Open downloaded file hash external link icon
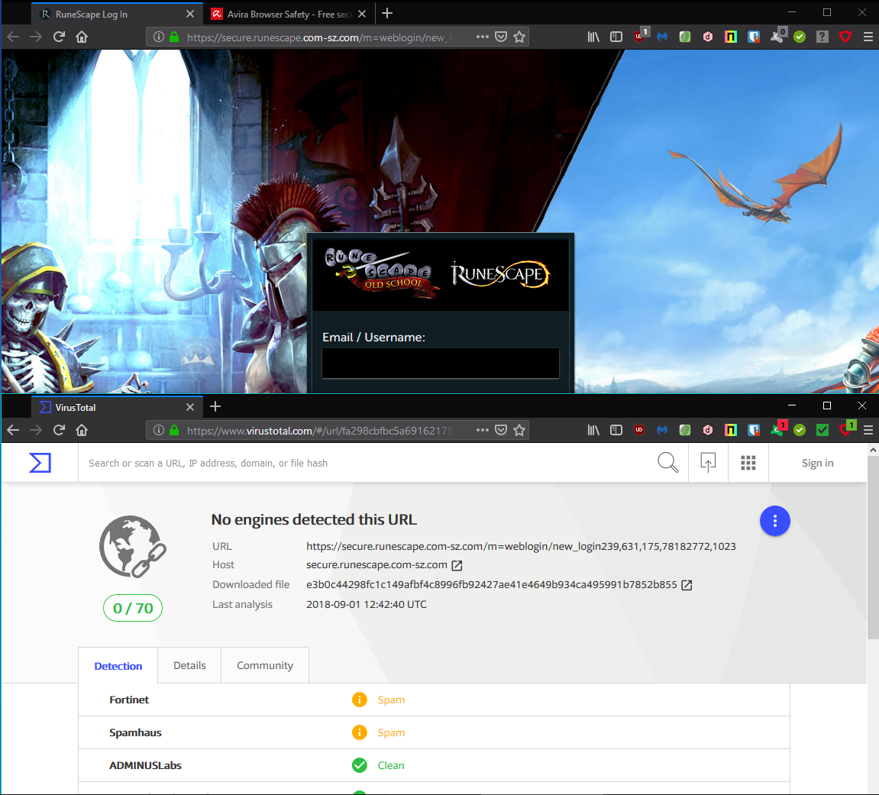879x795 pixels. coord(687,585)
